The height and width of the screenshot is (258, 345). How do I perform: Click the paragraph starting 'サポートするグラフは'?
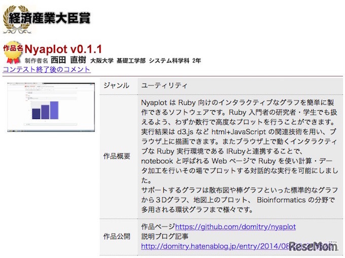pyautogui.click(x=239, y=200)
